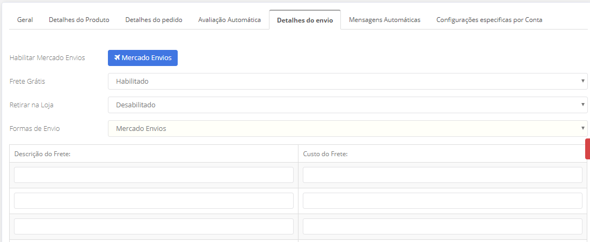This screenshot has width=590, height=242.
Task: Open the Mensagens Automáticas tab
Action: (x=384, y=20)
